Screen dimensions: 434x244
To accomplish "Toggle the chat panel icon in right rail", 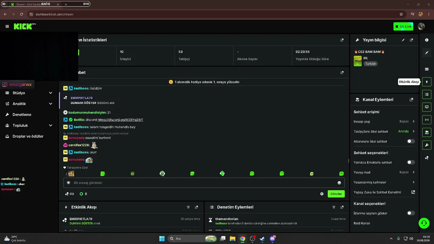I will tap(427, 107).
